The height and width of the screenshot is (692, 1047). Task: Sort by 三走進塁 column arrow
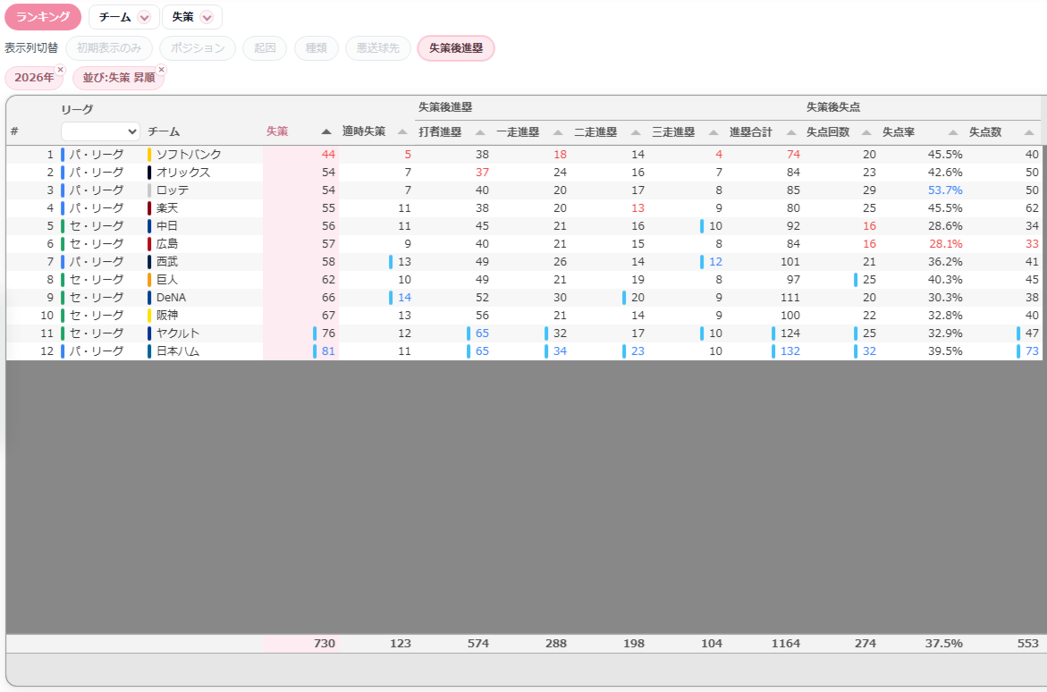[713, 132]
